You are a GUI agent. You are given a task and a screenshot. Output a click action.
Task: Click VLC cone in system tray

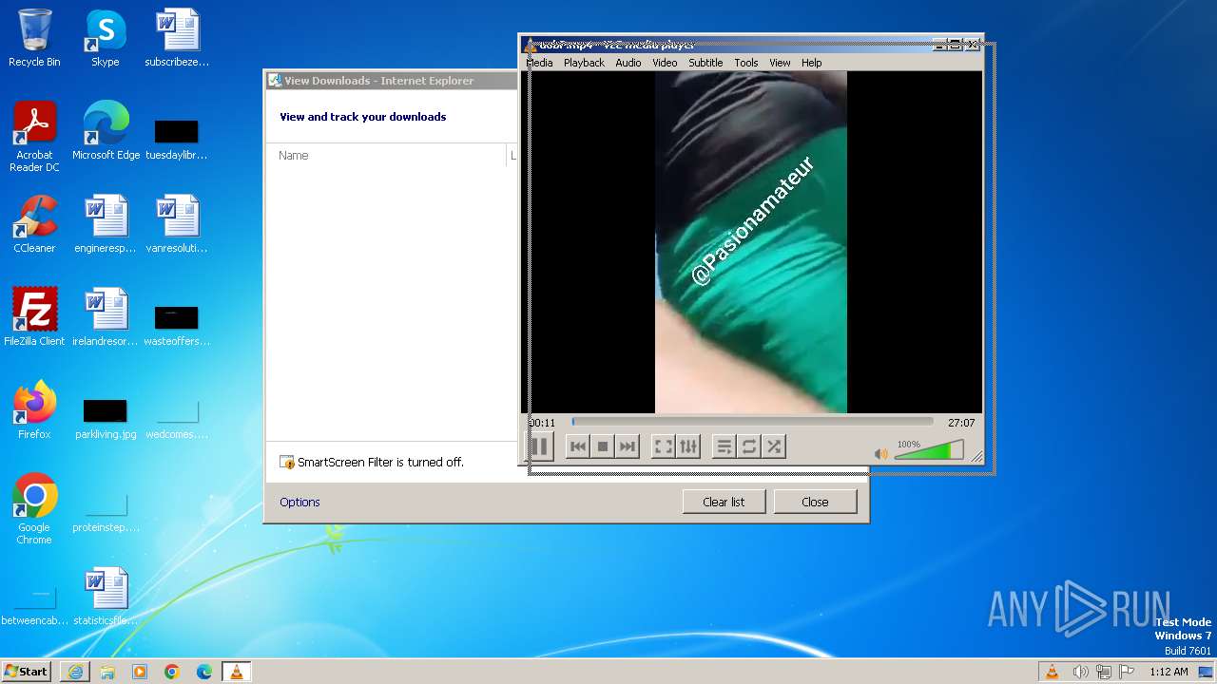pos(1052,672)
